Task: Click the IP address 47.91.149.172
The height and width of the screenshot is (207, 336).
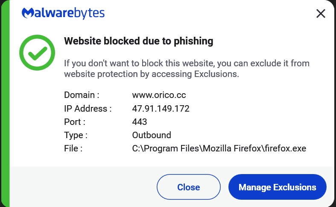Action: pos(161,109)
